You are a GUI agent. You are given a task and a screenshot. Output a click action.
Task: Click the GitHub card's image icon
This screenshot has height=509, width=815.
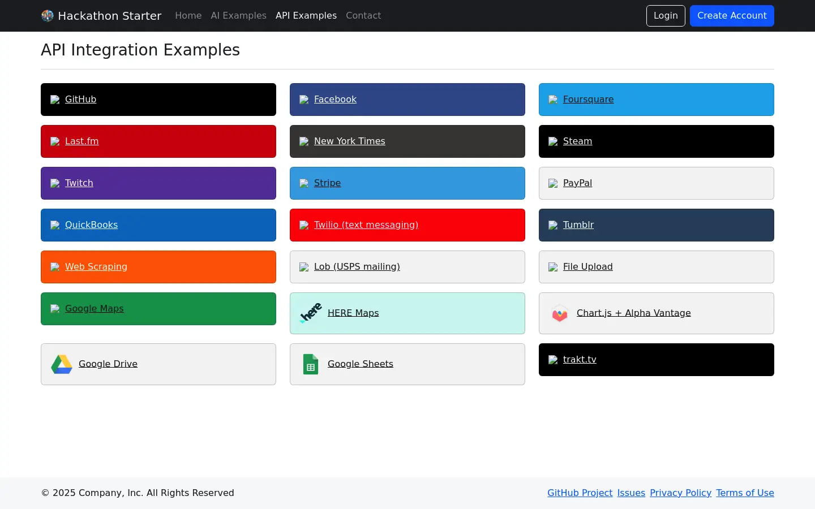[55, 100]
